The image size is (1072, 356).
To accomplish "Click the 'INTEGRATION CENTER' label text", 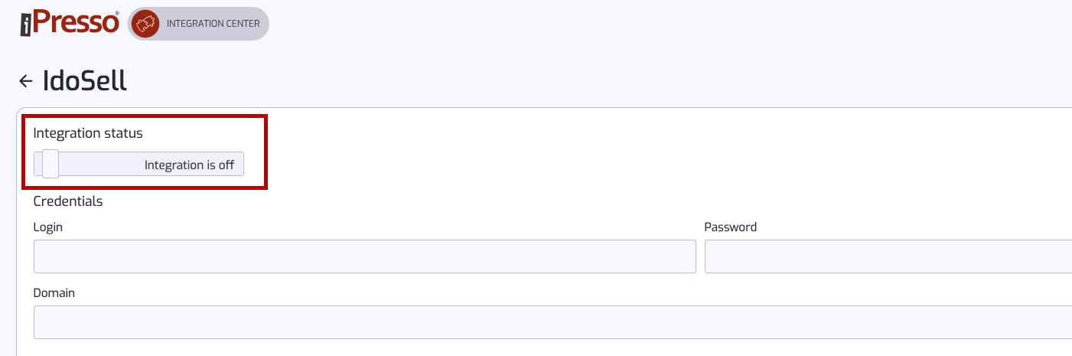I will (213, 24).
